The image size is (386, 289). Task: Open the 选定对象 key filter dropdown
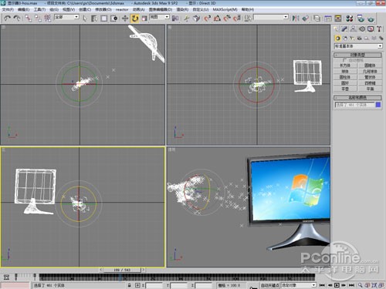pyautogui.click(x=299, y=285)
